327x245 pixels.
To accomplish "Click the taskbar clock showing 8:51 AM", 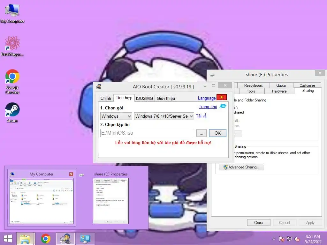I will pyautogui.click(x=313, y=239).
